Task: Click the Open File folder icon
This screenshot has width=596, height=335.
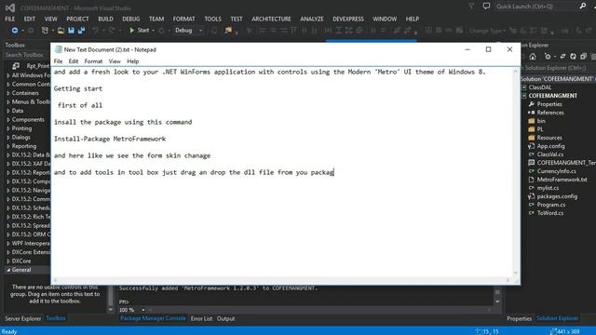Action: tap(61, 31)
